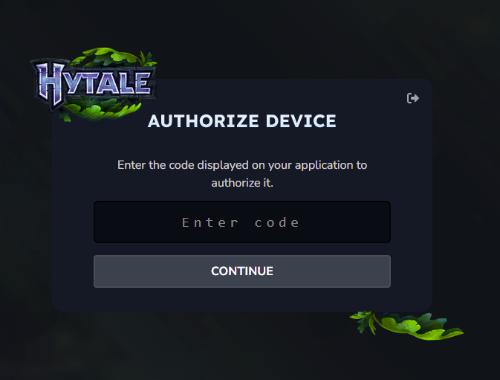Click the word AUTHORIZE in the title
The height and width of the screenshot is (380, 500).
click(x=203, y=121)
